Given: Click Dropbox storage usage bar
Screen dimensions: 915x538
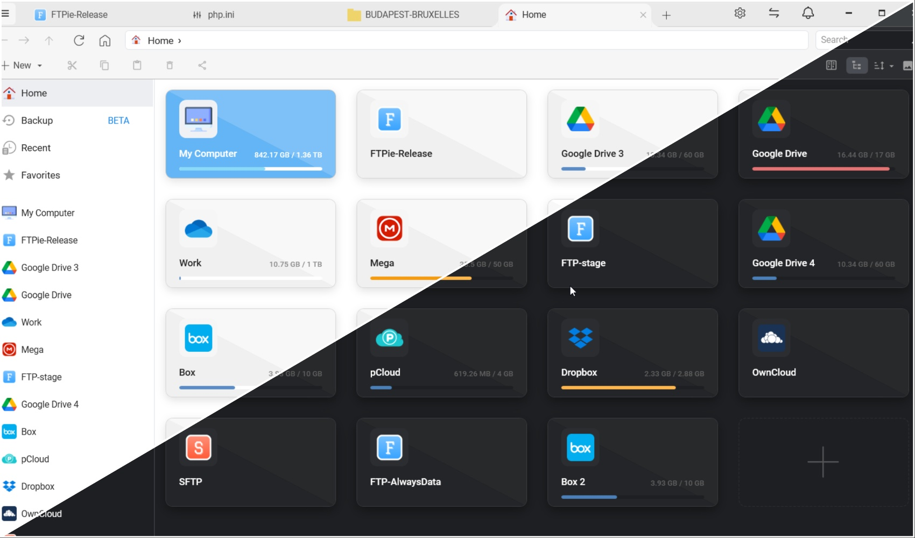Looking at the screenshot, I should point(632,388).
